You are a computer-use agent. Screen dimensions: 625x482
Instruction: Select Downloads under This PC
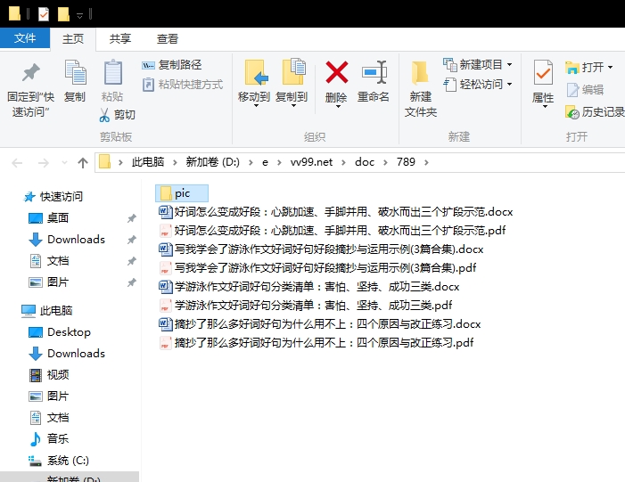click(x=67, y=354)
